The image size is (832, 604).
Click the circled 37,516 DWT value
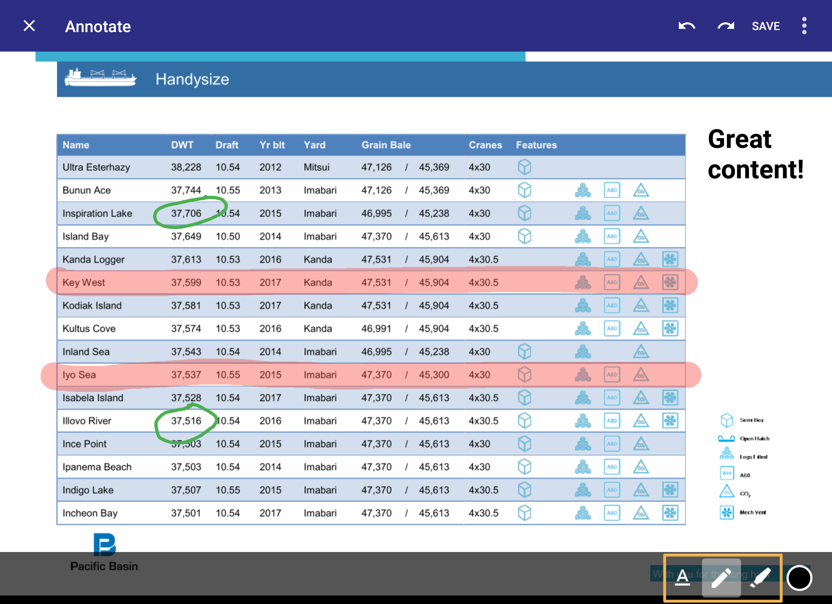[186, 421]
